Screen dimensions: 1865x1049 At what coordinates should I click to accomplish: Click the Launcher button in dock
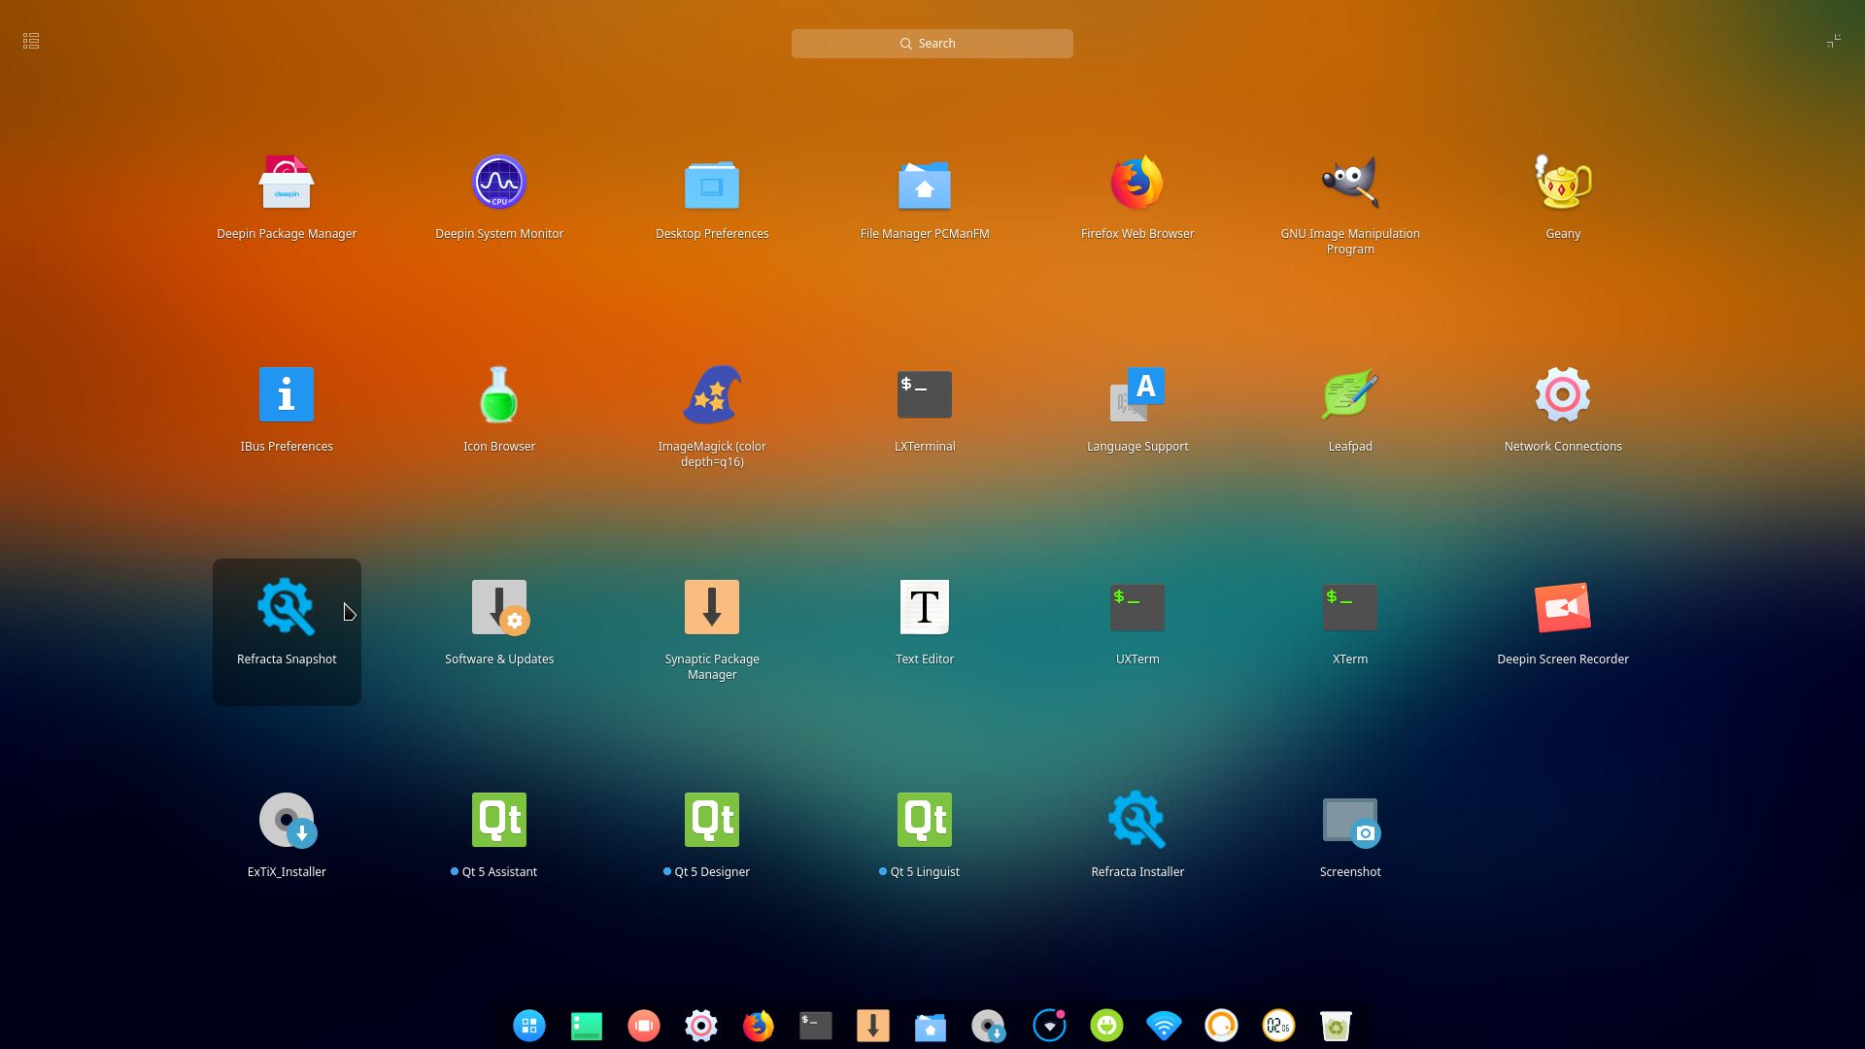[529, 1026]
